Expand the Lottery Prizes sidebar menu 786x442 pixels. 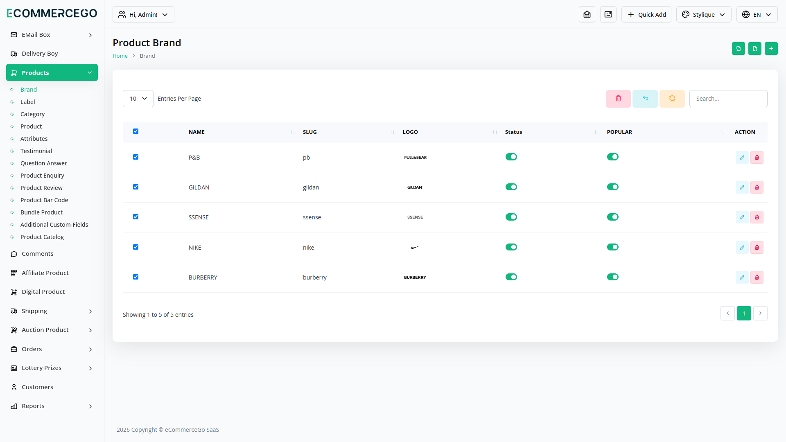point(52,368)
